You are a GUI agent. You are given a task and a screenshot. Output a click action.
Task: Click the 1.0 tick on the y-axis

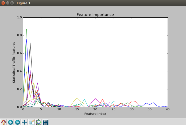(19, 17)
